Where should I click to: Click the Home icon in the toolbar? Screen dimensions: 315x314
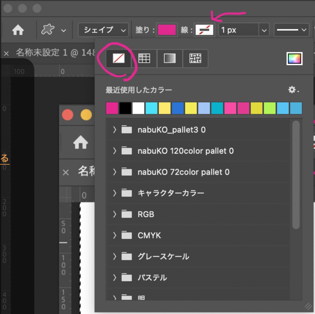(18, 30)
